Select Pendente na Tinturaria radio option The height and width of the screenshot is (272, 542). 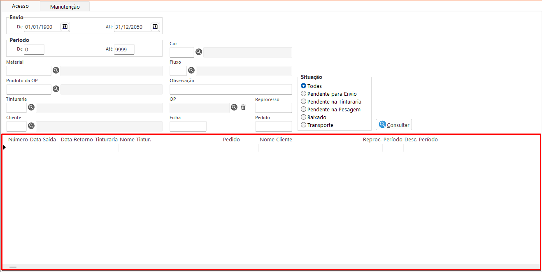(304, 101)
